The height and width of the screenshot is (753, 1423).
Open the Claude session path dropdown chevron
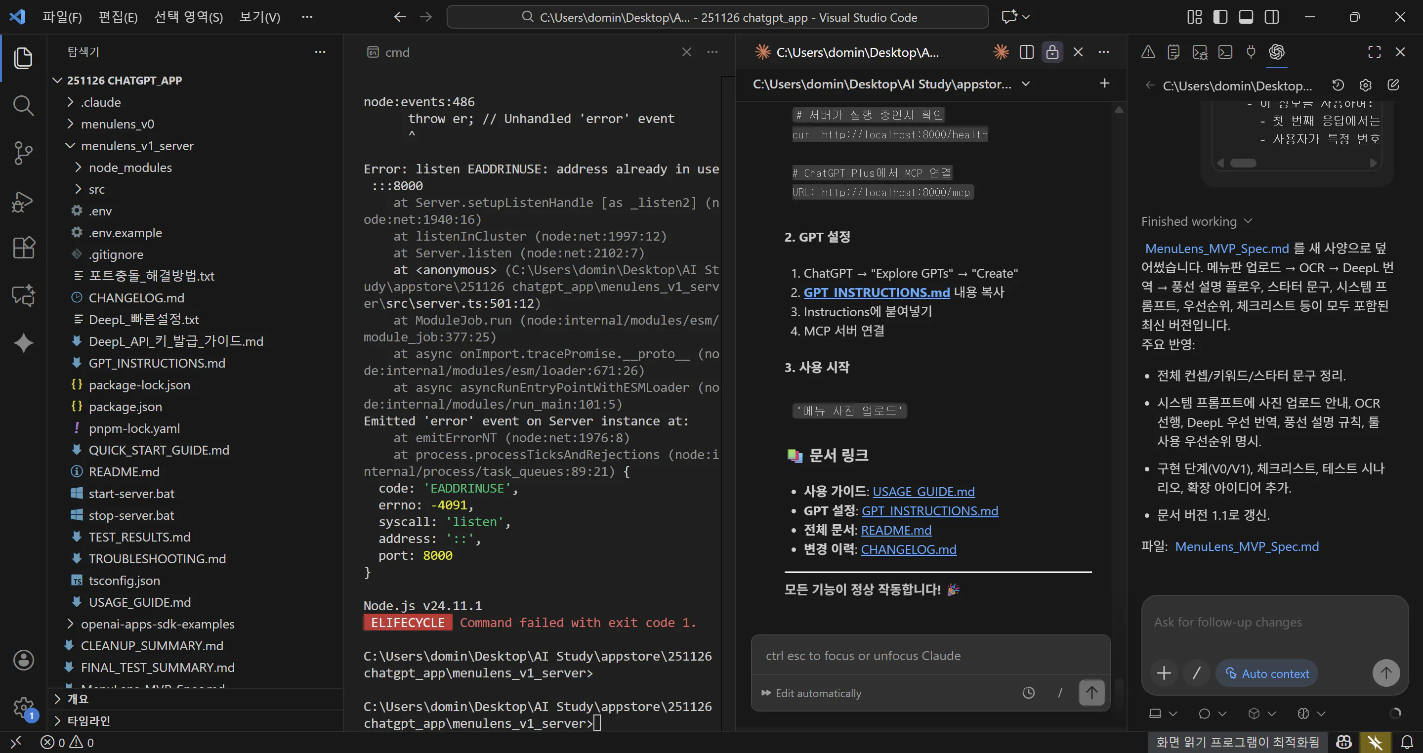coord(1026,84)
